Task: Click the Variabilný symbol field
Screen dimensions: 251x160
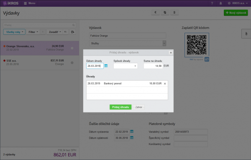Action: pos(191,132)
